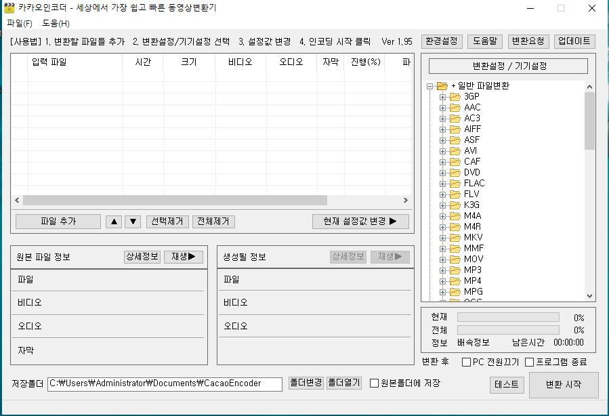
Task: Click the 크기 column header
Action: 189,62
